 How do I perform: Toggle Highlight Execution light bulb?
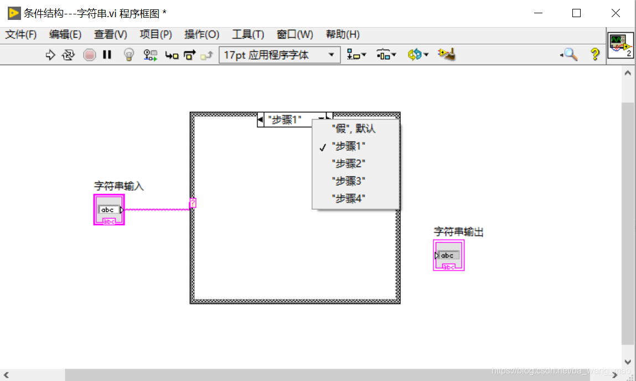tap(128, 55)
